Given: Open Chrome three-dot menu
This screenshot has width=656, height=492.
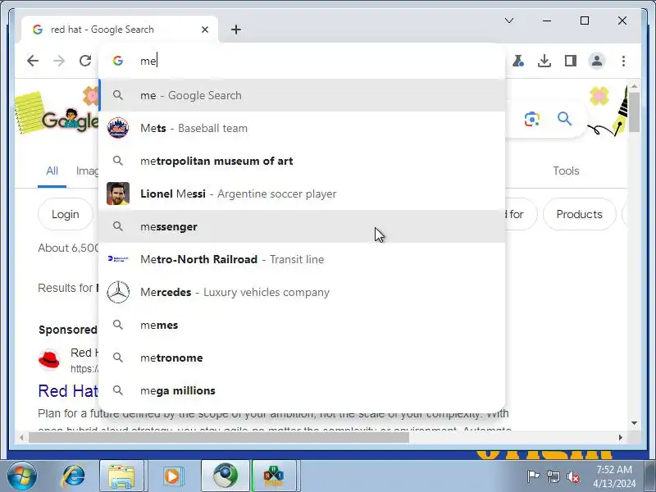Looking at the screenshot, I should click(623, 61).
